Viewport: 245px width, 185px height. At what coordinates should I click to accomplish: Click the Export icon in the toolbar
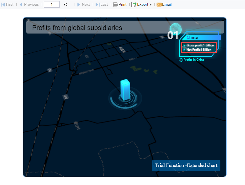[134, 4]
